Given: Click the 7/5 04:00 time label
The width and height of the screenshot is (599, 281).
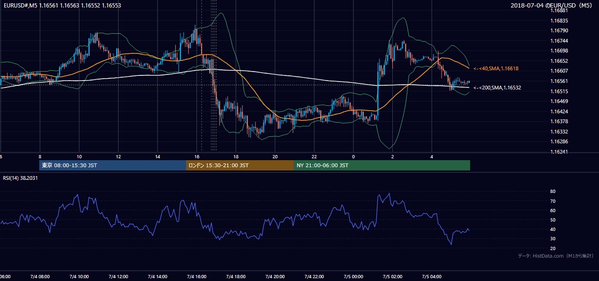Looking at the screenshot, I should coord(432,276).
